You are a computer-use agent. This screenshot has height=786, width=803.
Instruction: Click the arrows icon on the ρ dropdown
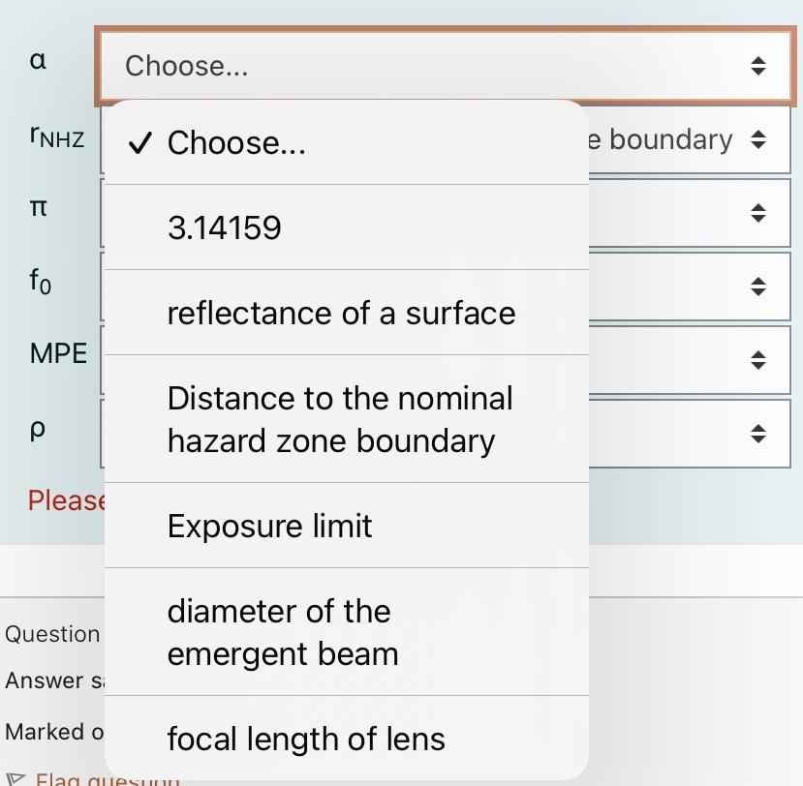[760, 434]
